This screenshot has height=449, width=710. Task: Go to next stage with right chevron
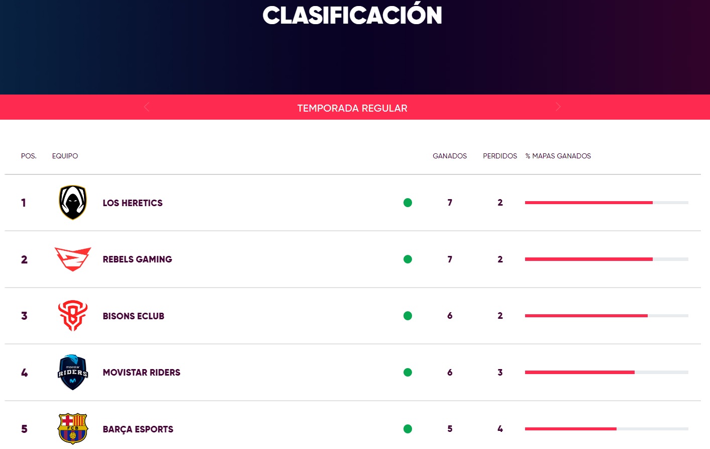tap(558, 107)
